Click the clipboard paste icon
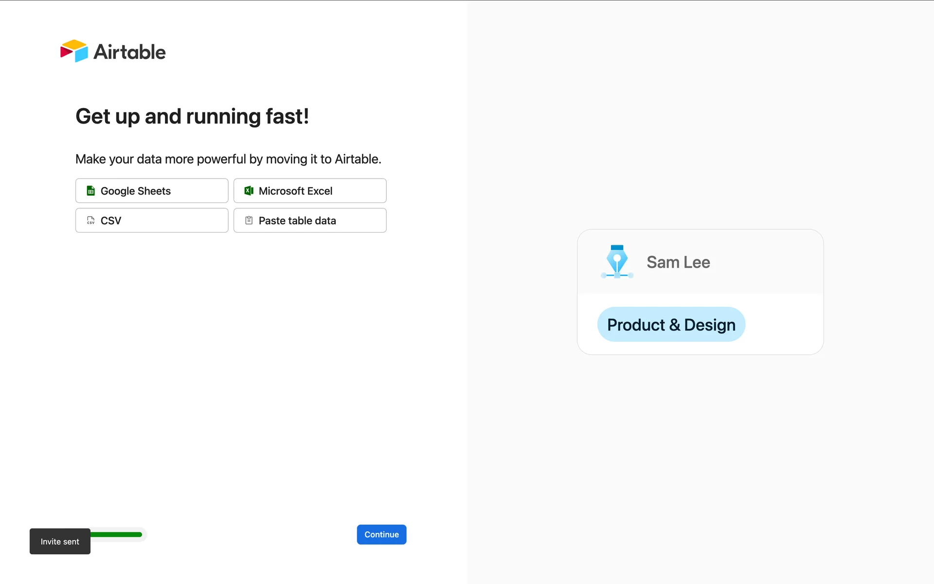934x584 pixels. 249,220
